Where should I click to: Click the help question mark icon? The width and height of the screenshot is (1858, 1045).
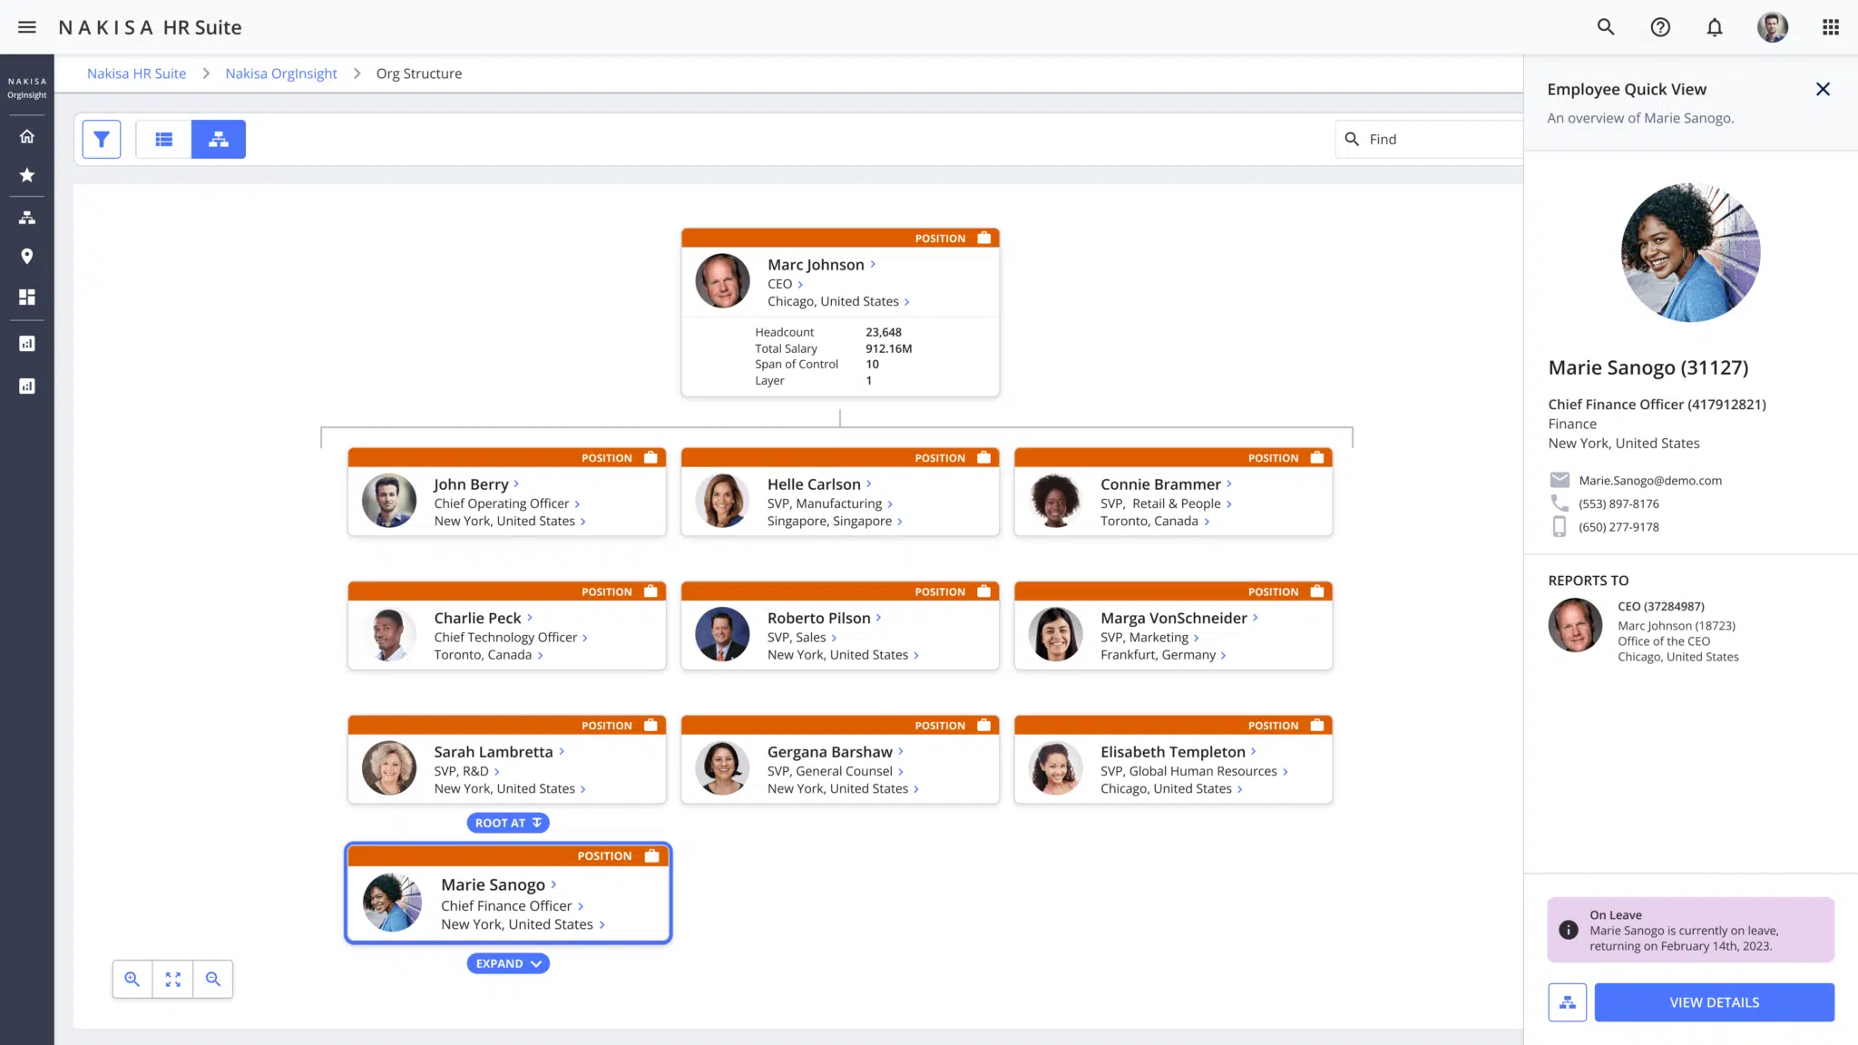point(1660,27)
